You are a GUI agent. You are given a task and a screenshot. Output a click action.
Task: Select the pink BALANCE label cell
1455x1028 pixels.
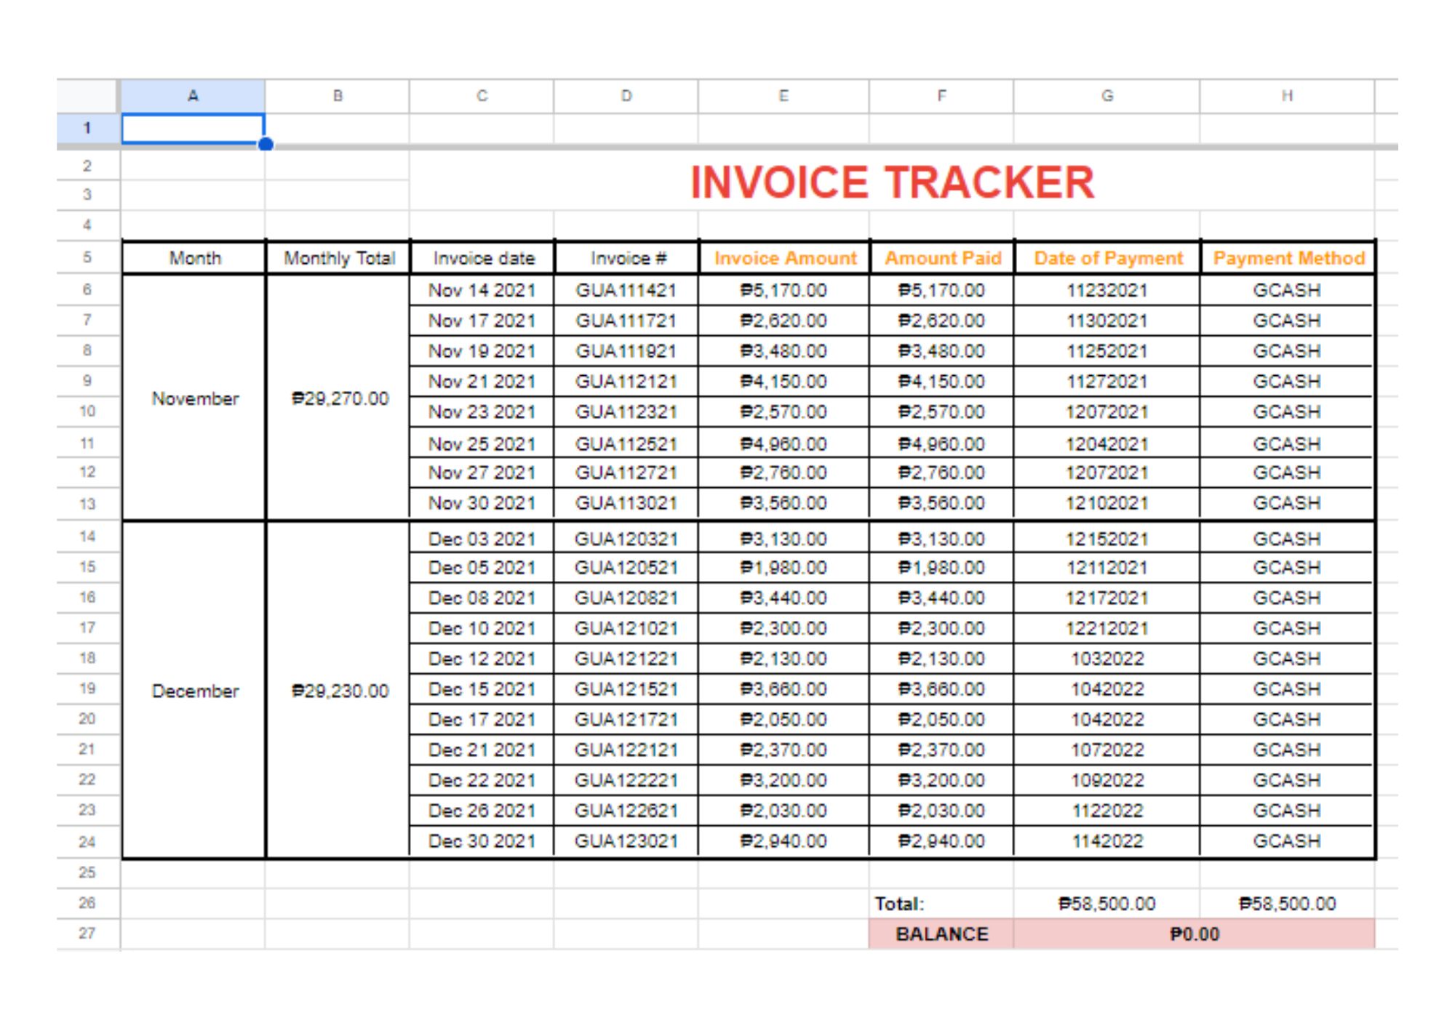[941, 934]
